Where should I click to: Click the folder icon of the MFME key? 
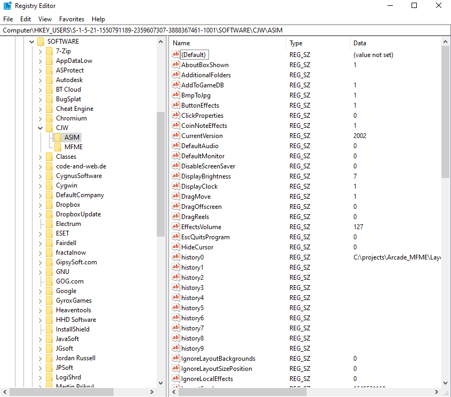point(58,147)
